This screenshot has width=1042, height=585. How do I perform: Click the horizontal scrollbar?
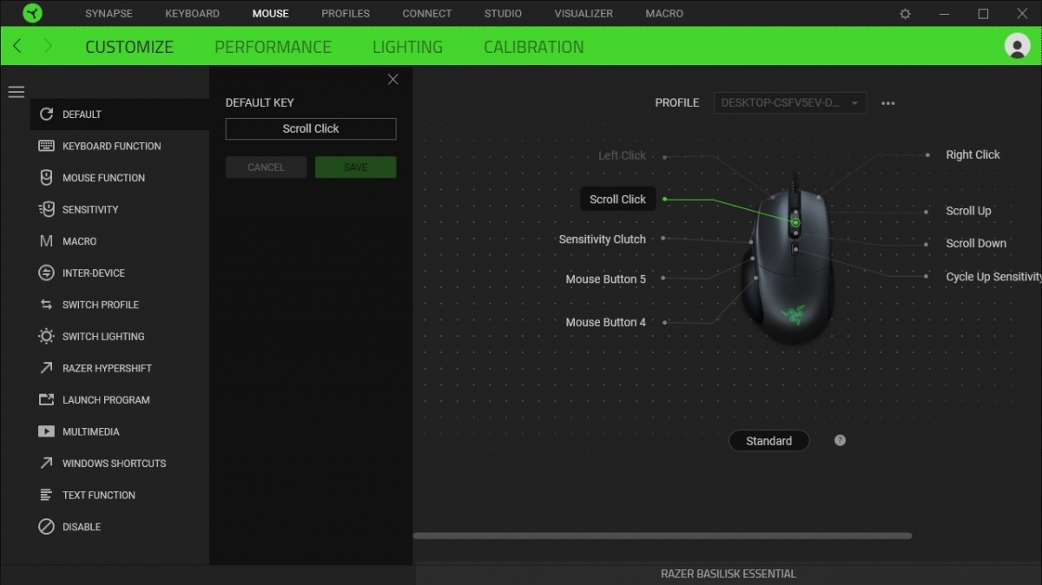663,536
